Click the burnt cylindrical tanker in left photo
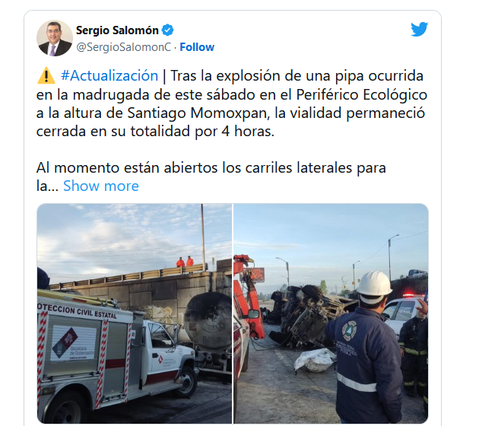498x426 pixels. point(208,321)
